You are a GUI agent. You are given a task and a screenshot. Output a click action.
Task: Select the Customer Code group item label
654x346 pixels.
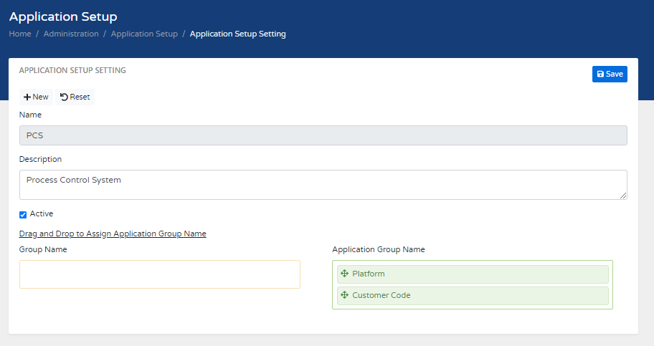tap(381, 295)
